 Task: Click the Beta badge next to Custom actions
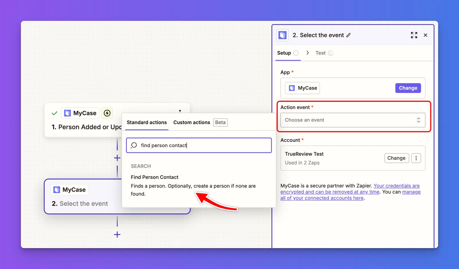point(220,122)
